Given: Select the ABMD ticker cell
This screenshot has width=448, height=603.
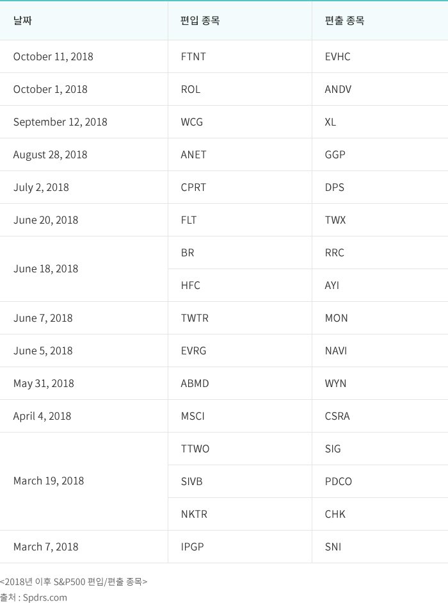Looking at the screenshot, I should [x=195, y=383].
